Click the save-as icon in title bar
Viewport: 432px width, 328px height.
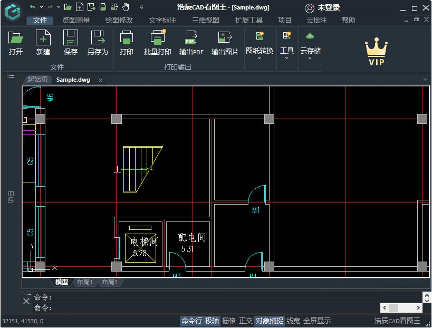point(91,7)
